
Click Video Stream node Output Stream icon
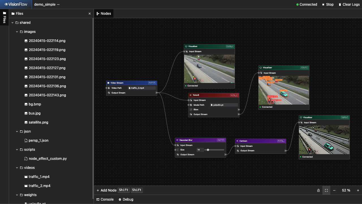pyautogui.click(x=109, y=93)
